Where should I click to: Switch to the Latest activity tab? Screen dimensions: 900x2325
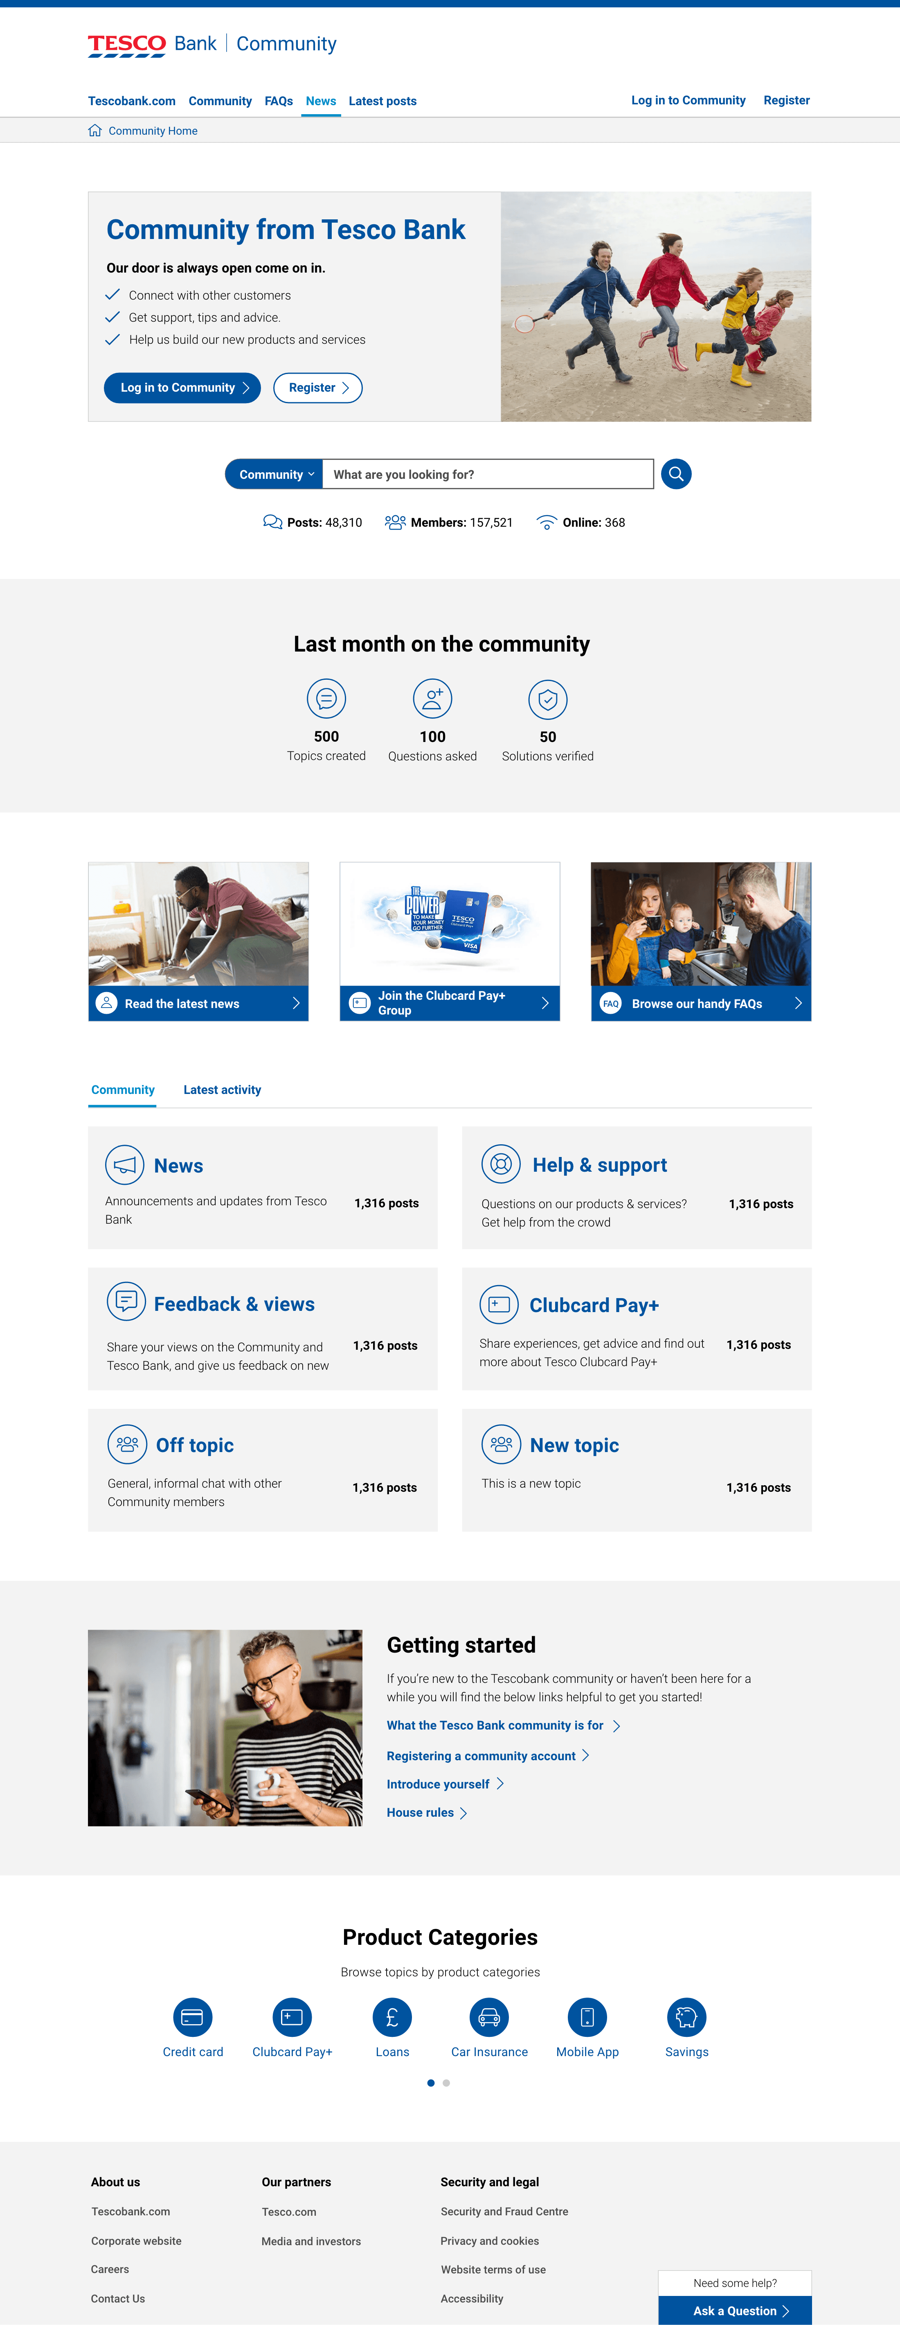click(x=222, y=1089)
